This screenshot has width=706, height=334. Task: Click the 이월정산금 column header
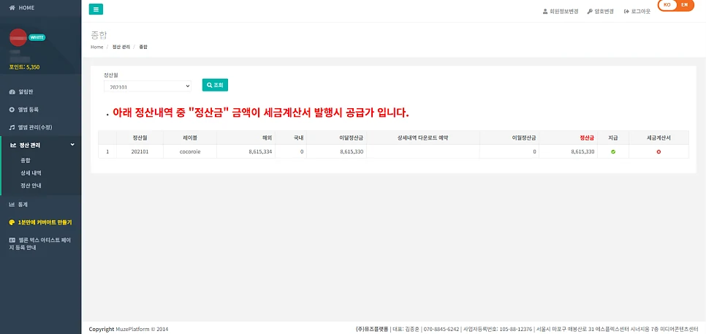click(x=509, y=137)
